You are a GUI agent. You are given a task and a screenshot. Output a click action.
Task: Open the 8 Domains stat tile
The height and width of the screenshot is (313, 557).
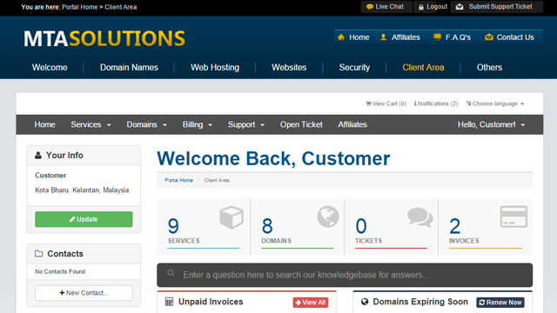click(298, 227)
